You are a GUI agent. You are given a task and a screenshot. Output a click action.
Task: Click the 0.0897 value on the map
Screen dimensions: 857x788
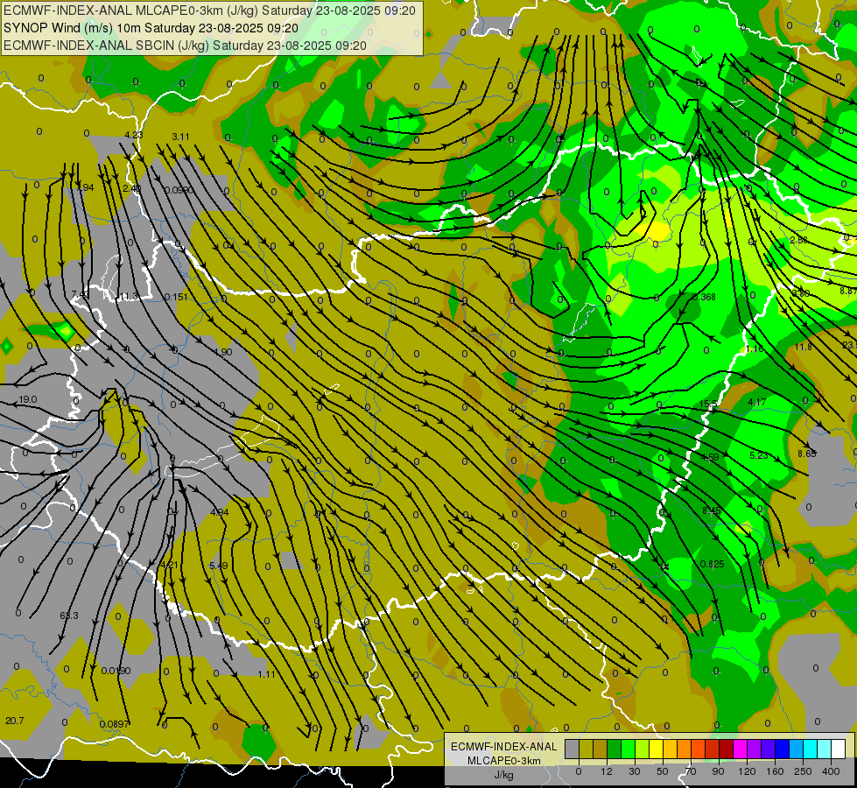114,724
